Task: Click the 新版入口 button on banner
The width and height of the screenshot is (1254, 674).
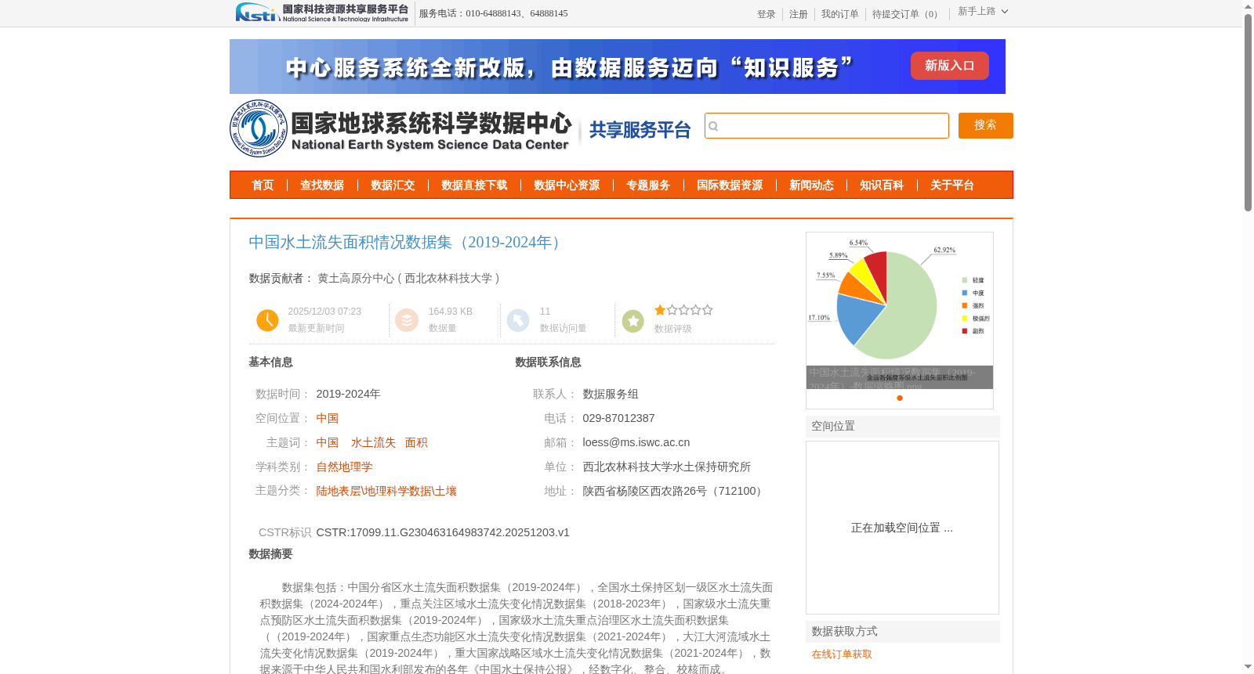Action: 950,66
